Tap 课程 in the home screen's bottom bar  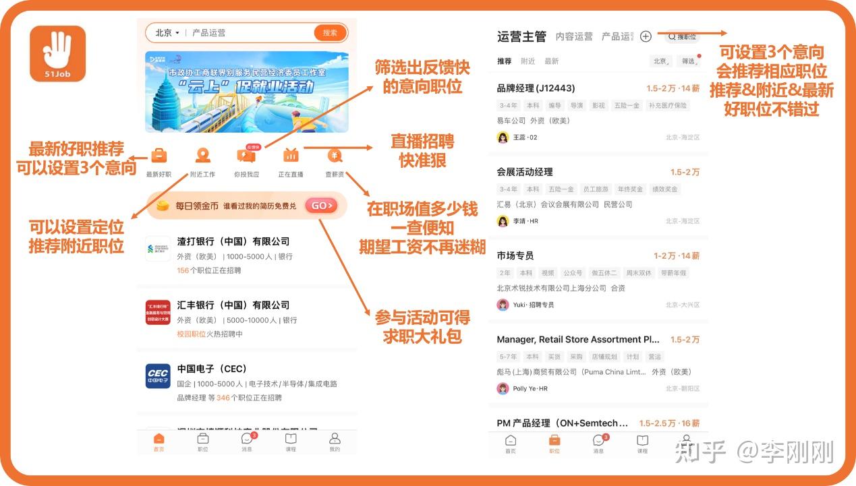pos(291,442)
